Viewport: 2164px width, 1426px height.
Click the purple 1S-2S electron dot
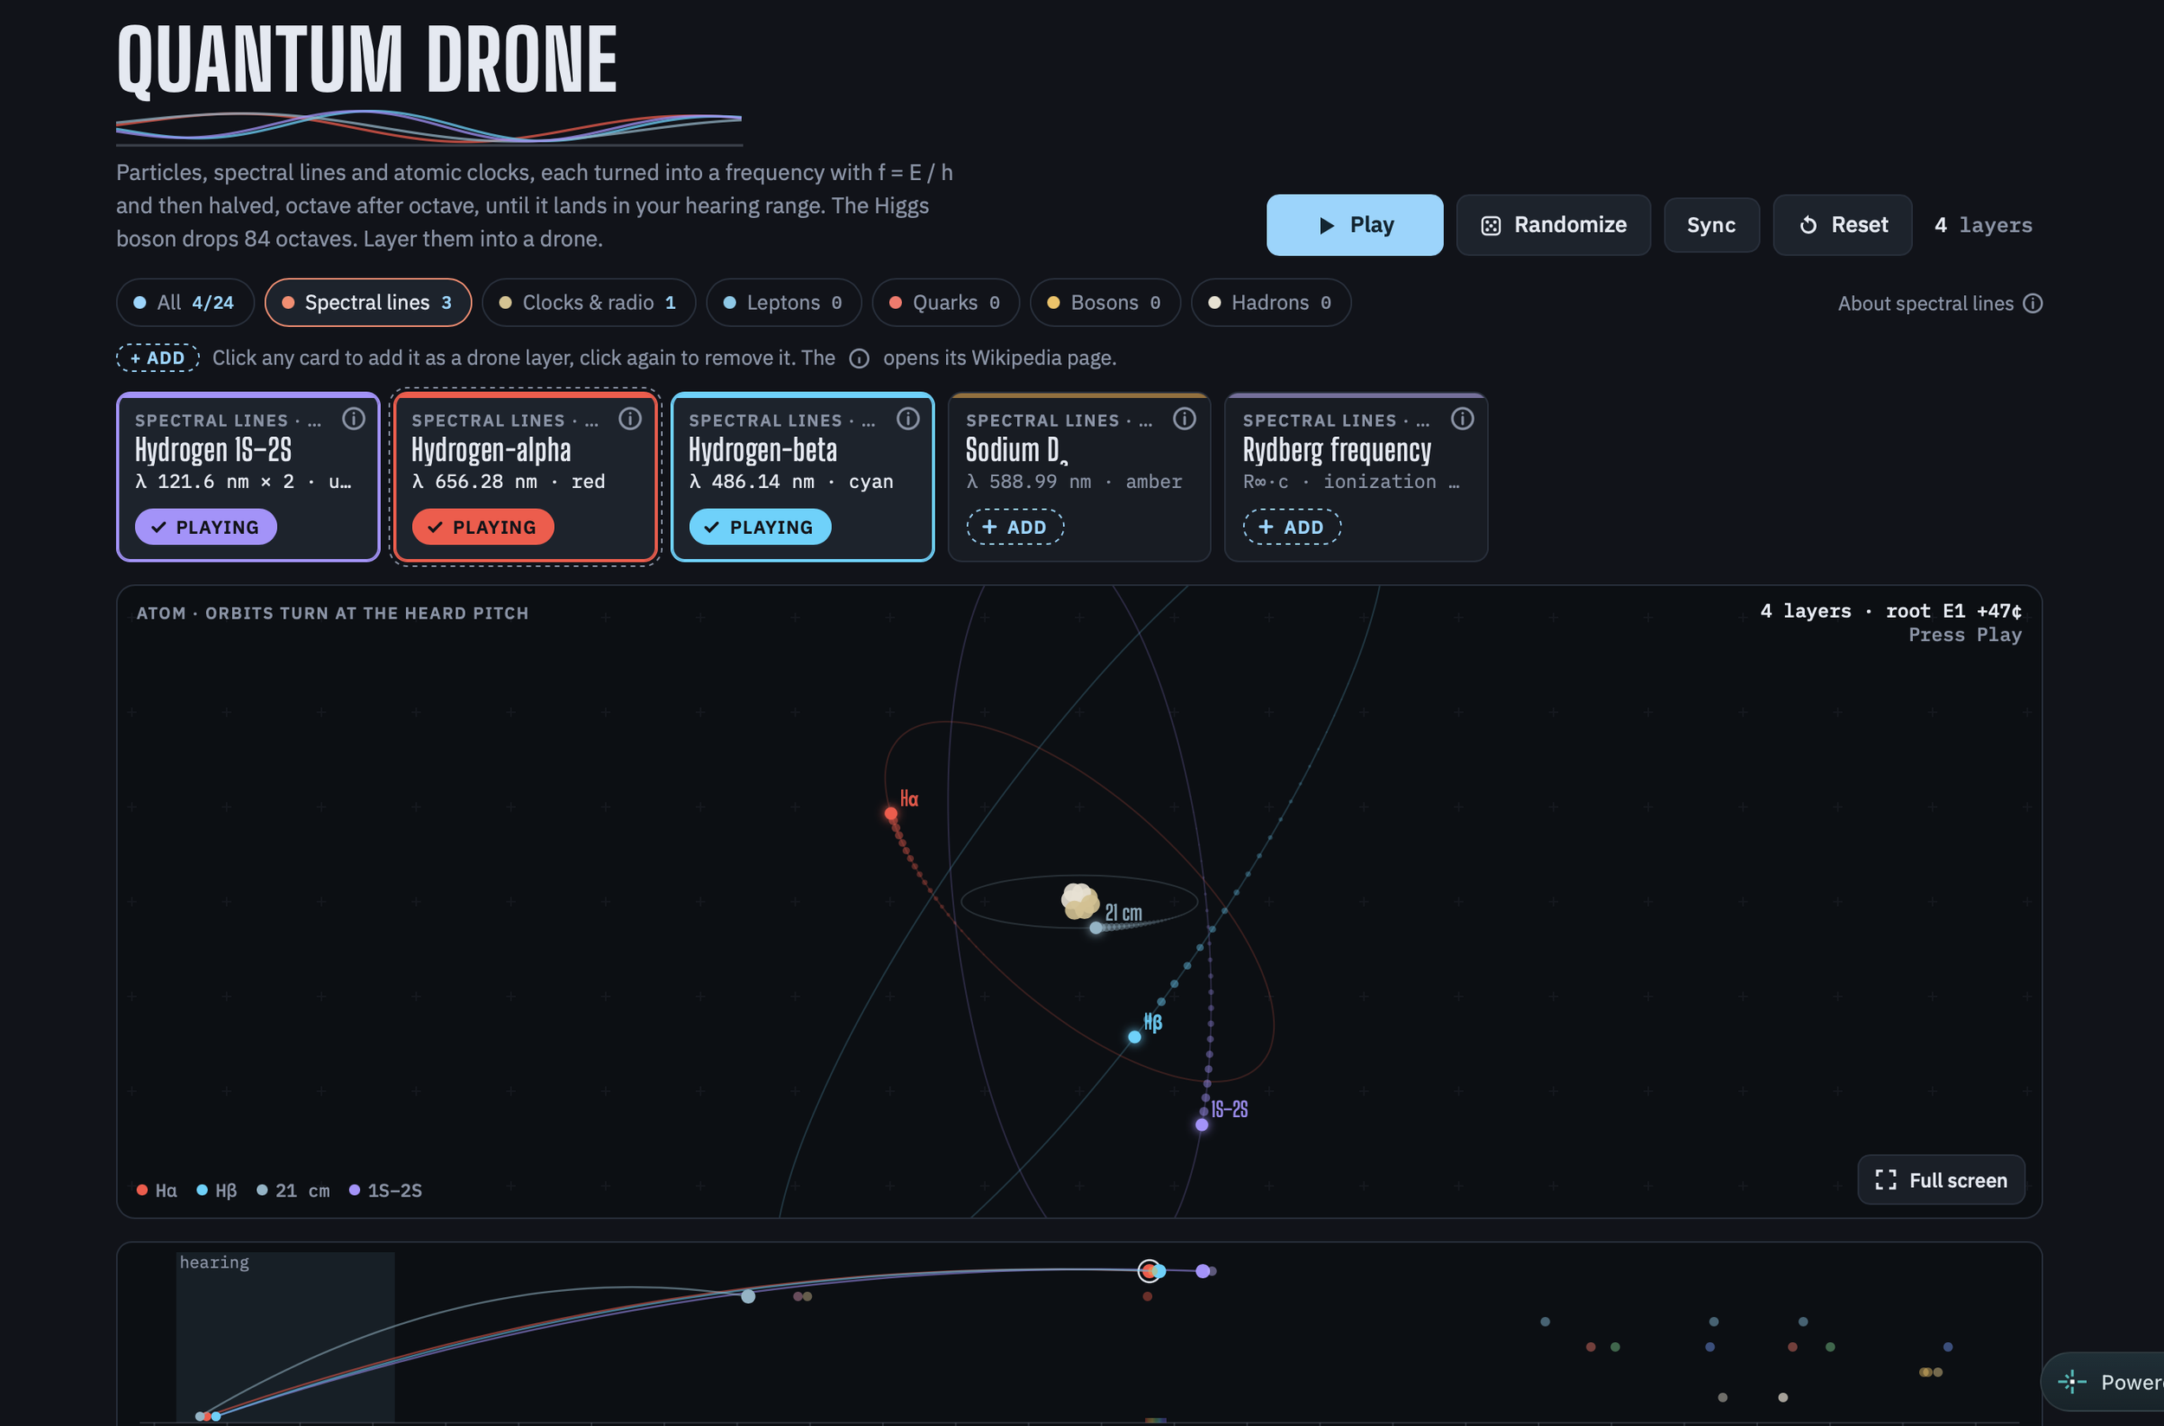(1201, 1125)
